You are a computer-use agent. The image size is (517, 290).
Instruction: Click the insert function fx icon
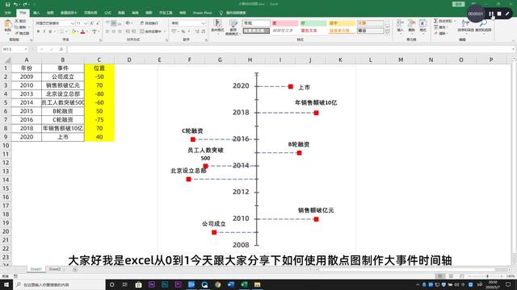click(61, 49)
